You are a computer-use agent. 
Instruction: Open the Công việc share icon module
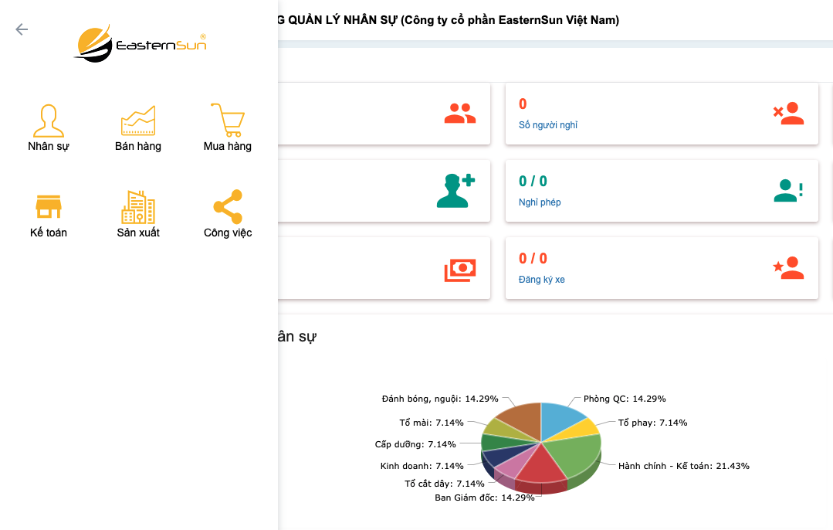[228, 214]
